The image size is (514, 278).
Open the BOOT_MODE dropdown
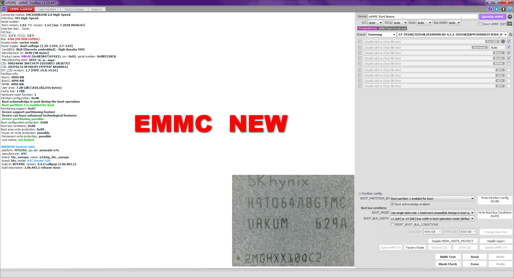432,213
